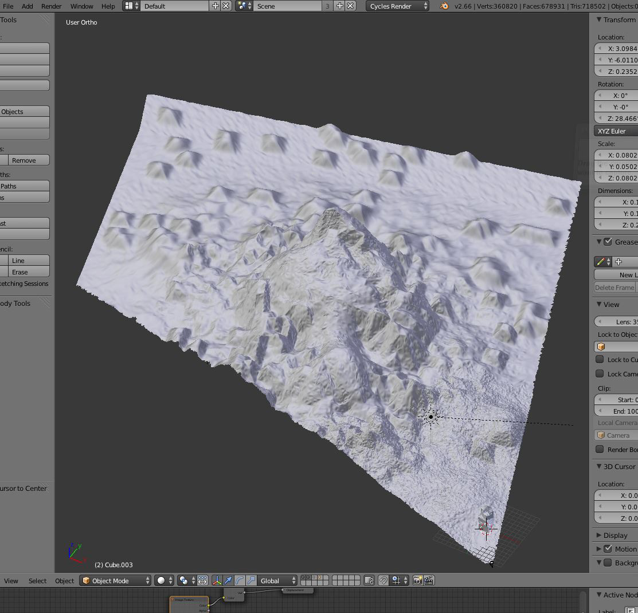638x613 pixels.
Task: Click the Erase grease pencil button
Action: [29, 272]
